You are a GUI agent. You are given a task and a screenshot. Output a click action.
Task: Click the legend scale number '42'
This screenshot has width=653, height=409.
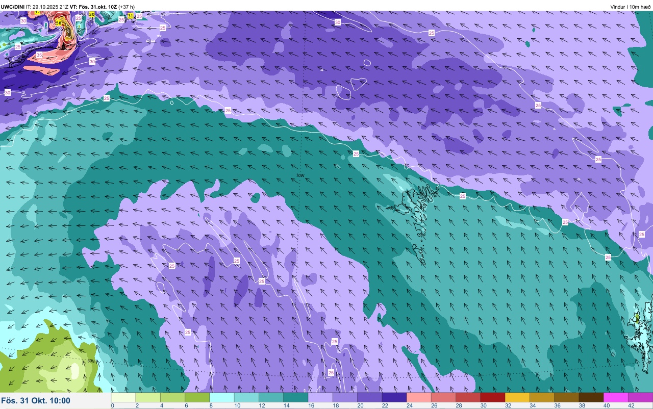pos(631,405)
